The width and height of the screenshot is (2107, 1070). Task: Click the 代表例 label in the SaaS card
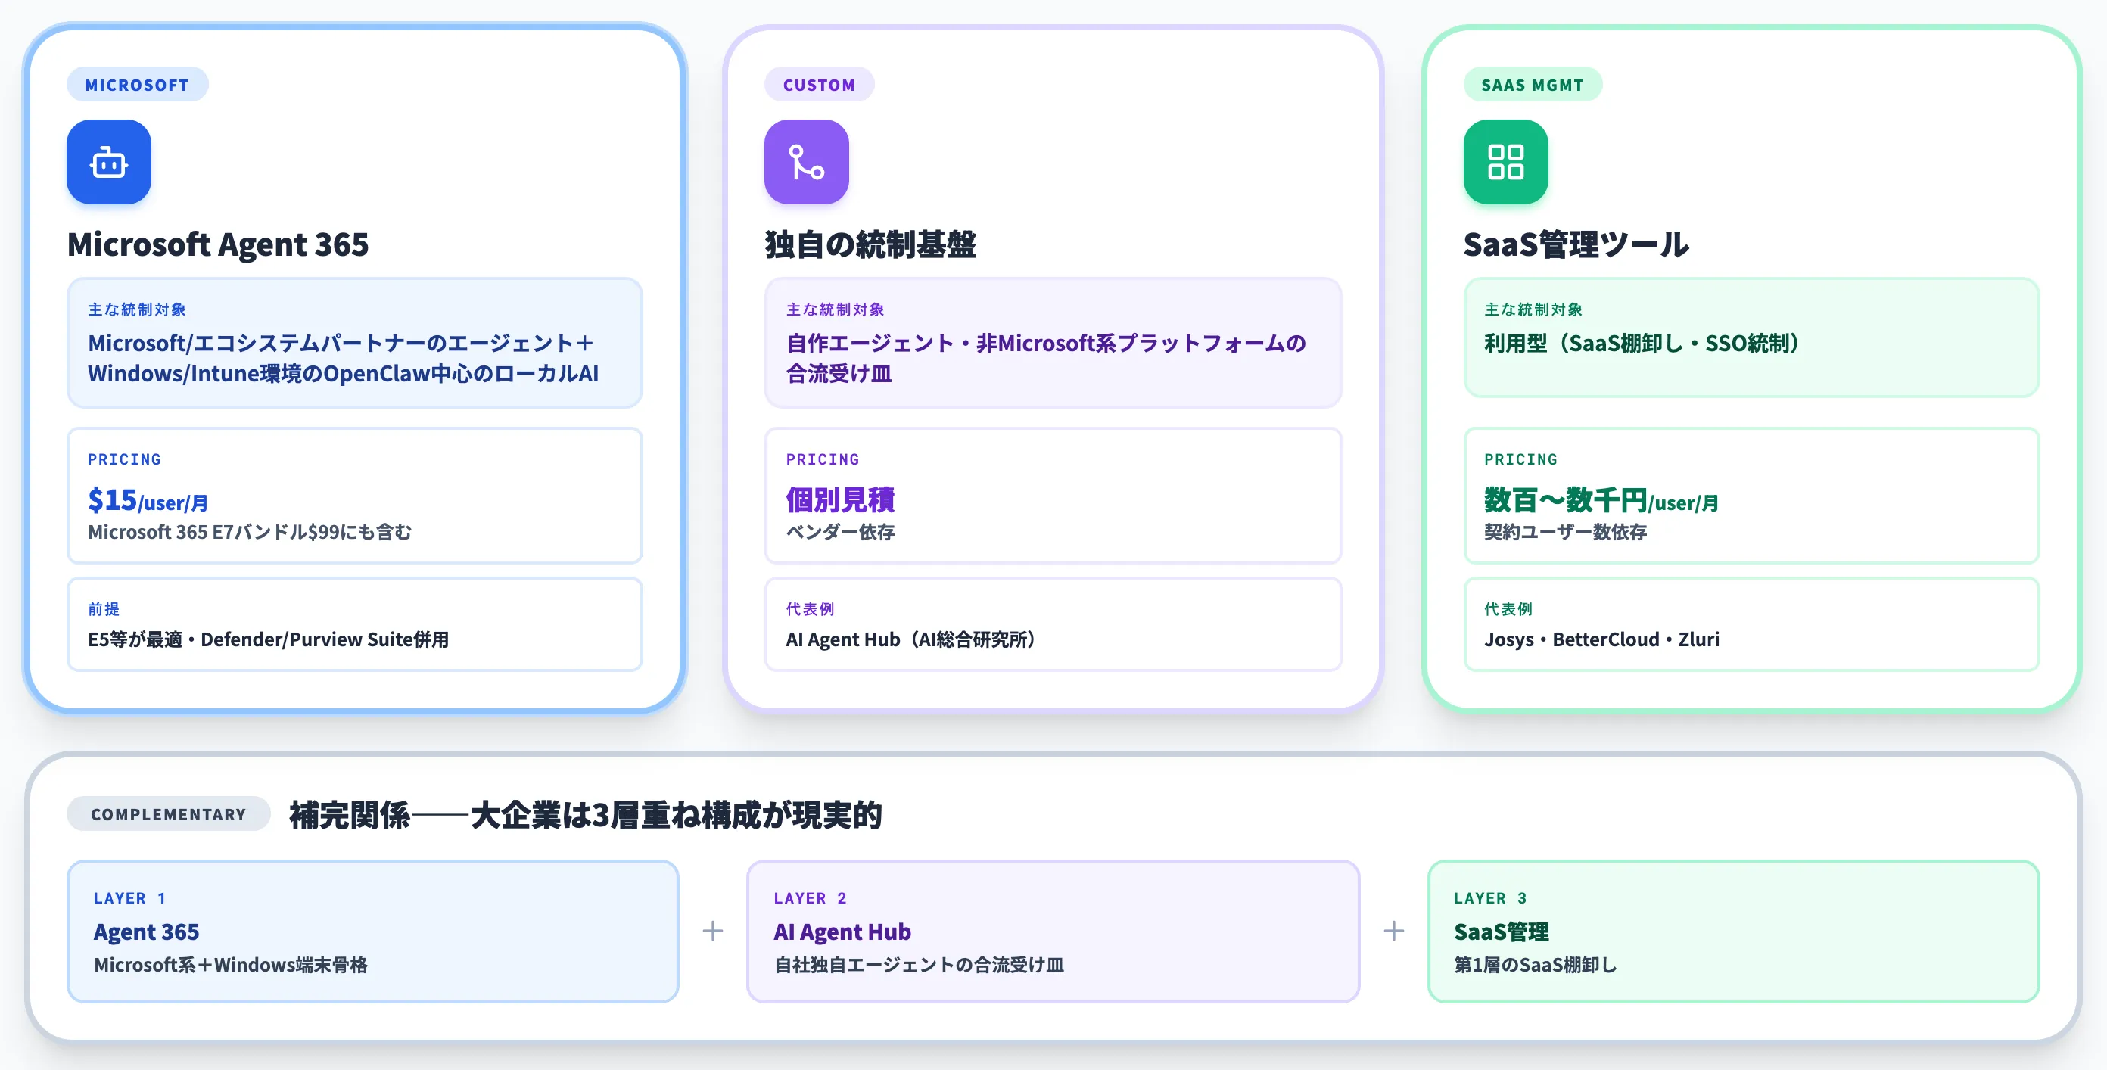point(1508,608)
